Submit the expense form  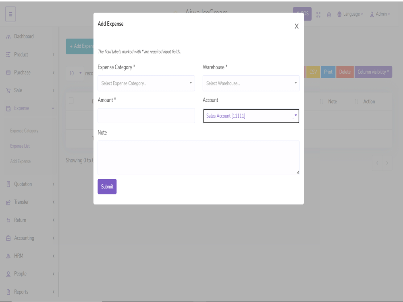tap(107, 186)
